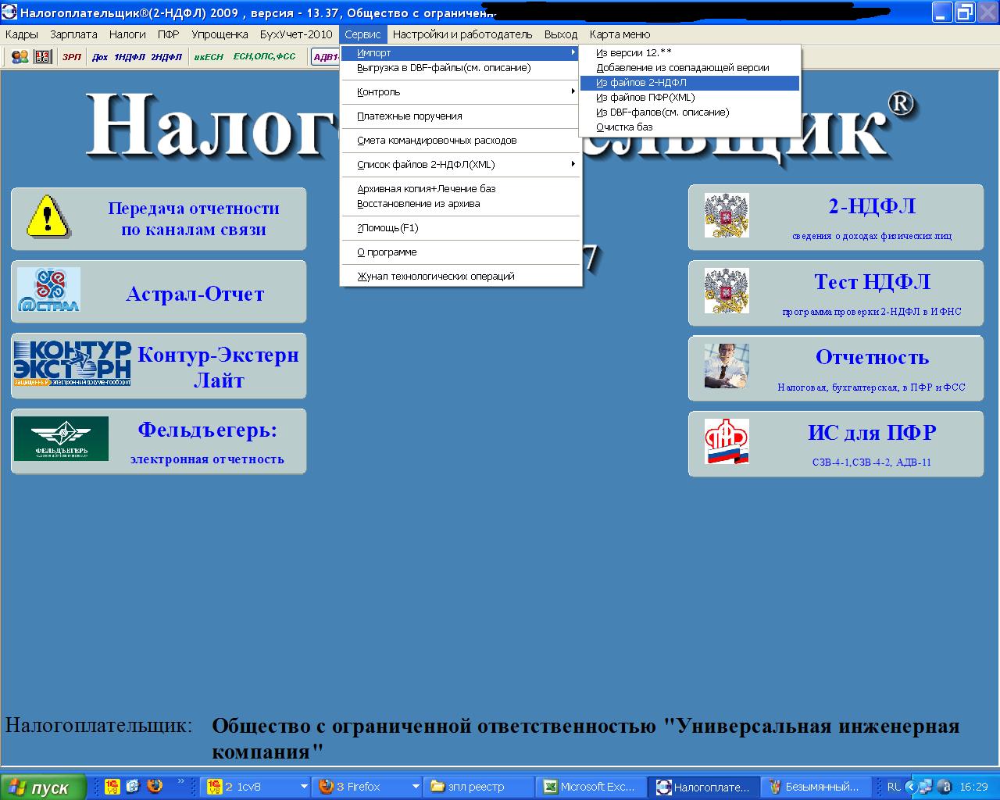Image resolution: width=1000 pixels, height=800 pixels.
Task: Click the 2НДФЛ toolbar shortcut
Action: pos(166,57)
